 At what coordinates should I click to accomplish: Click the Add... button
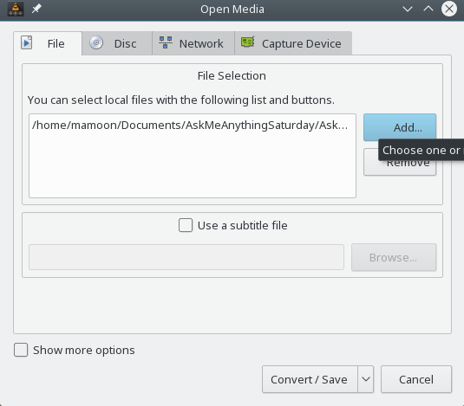[x=400, y=127]
